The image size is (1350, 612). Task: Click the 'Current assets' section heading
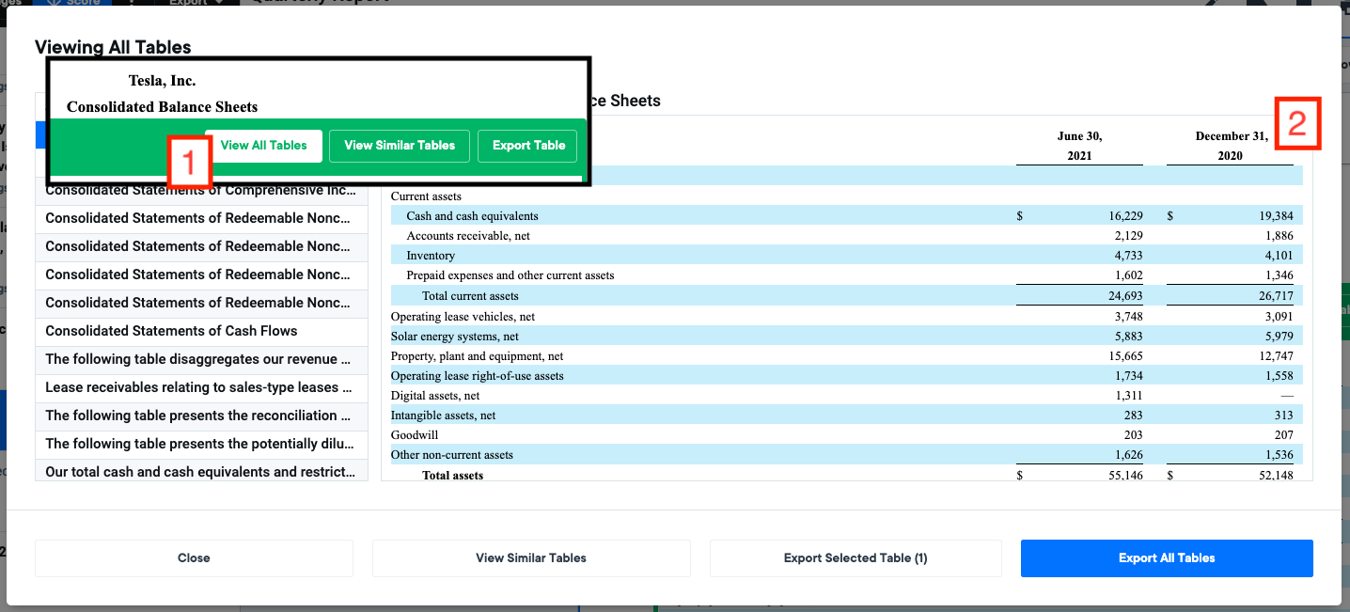426,196
